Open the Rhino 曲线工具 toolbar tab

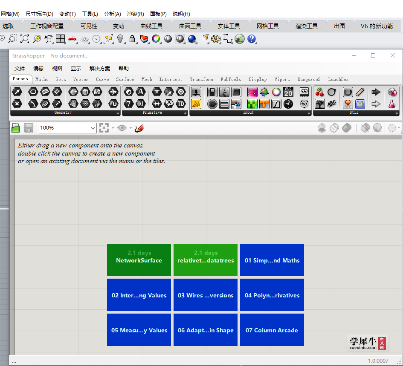[151, 26]
